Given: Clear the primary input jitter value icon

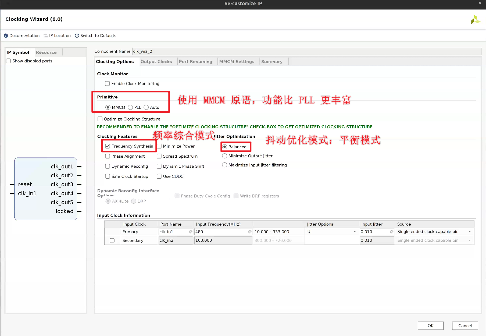Looking at the screenshot, I should pyautogui.click(x=392, y=232).
